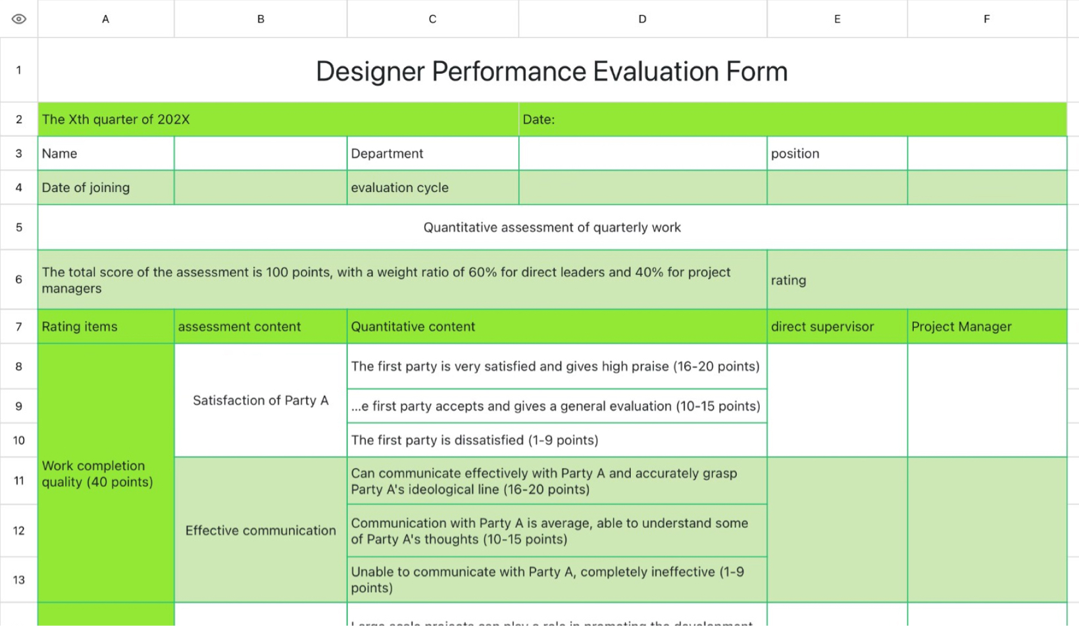Select column D header

tap(643, 19)
